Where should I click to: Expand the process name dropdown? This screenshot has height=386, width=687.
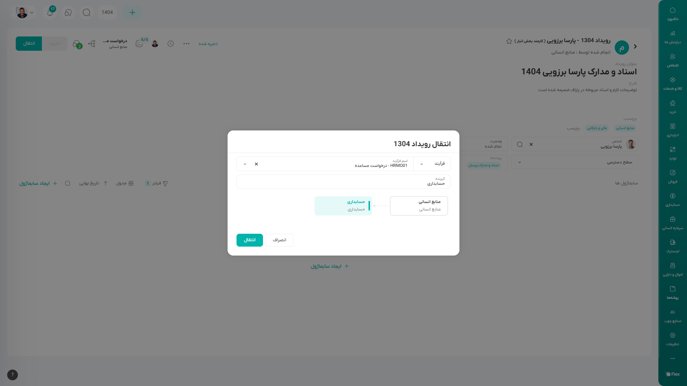point(245,164)
